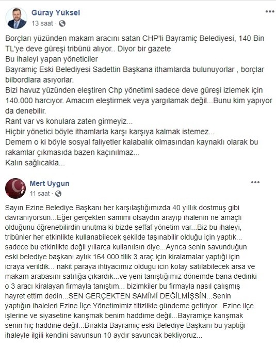Viewport: 276px width, 348px height.
Task: Open the three-dot options menu on Güray Yüksel's post
Action: (x=270, y=11)
